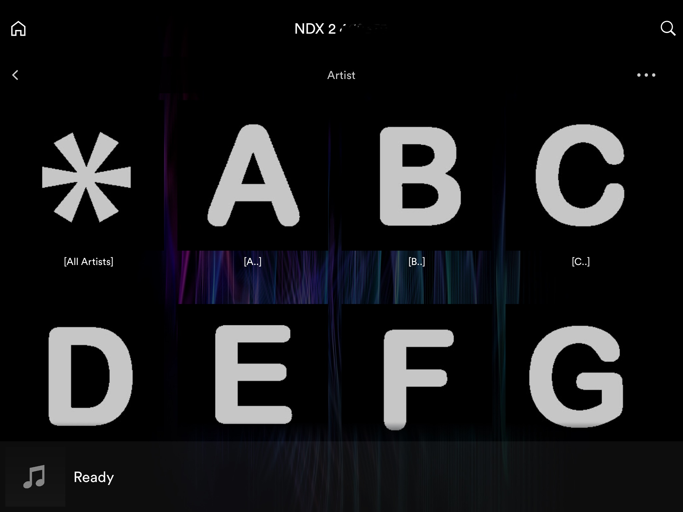
Task: Click the Artist page heading
Action: pos(341,75)
